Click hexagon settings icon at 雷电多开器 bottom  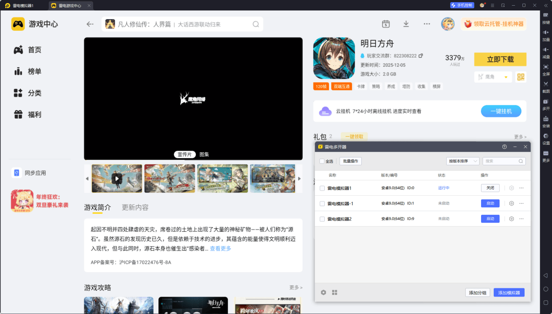tap(323, 292)
